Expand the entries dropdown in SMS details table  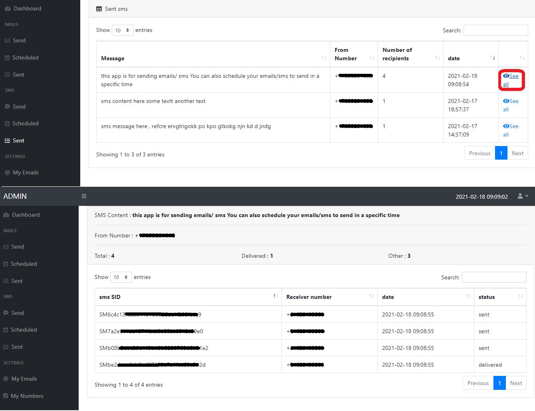point(121,277)
